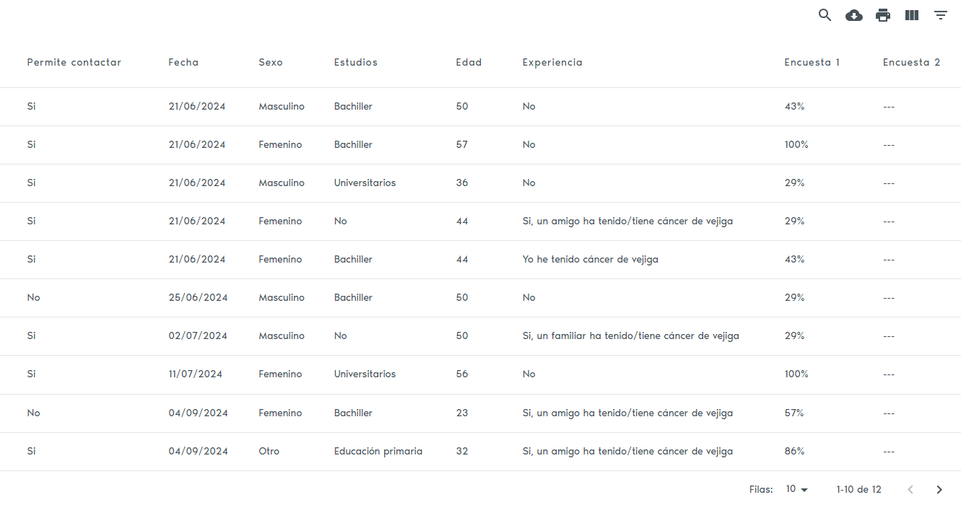The height and width of the screenshot is (505, 961).
Task: Click the Experiencia column header
Action: point(552,63)
